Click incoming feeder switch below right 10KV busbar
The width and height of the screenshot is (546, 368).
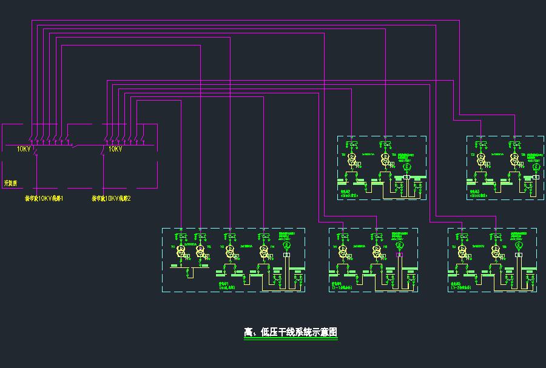[x=103, y=153]
